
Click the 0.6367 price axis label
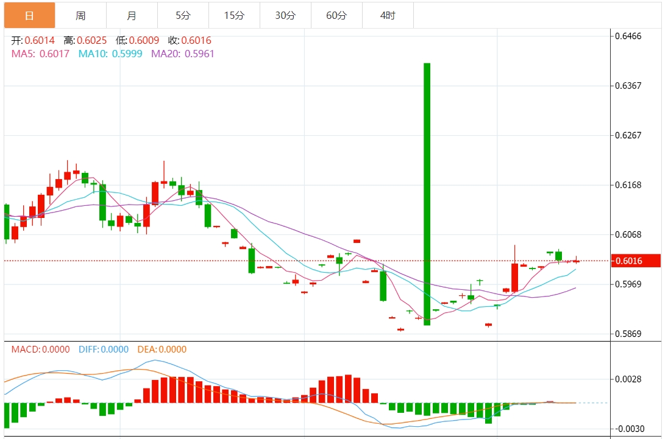point(628,86)
